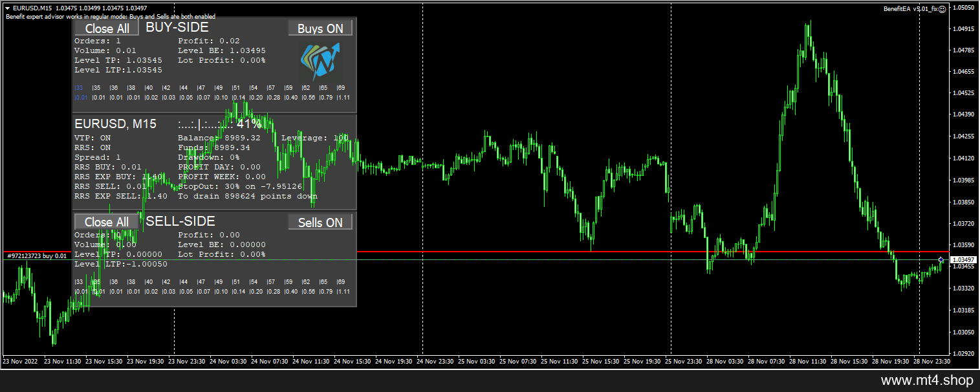This screenshot has width=980, height=392.
Task: Click the Volume: 0.01 line in BUY-SIDE
Action: (105, 50)
